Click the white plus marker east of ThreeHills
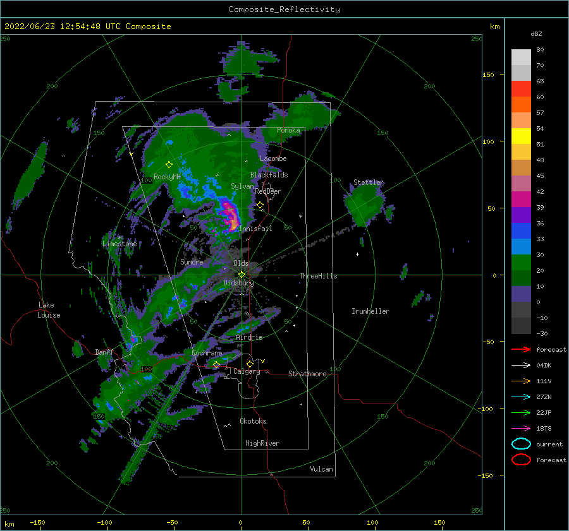Screen dimensions: 569x531 pos(357,254)
